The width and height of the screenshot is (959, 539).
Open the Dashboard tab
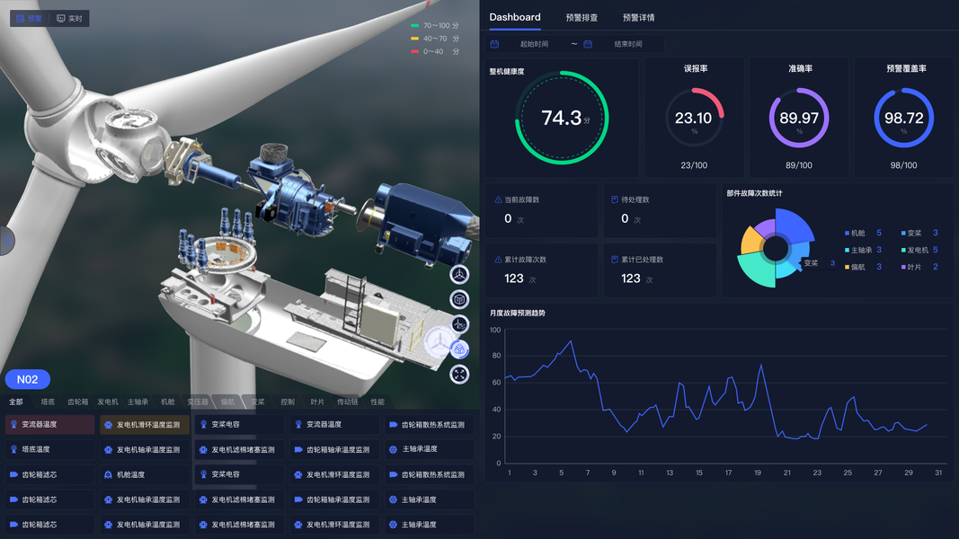point(515,17)
